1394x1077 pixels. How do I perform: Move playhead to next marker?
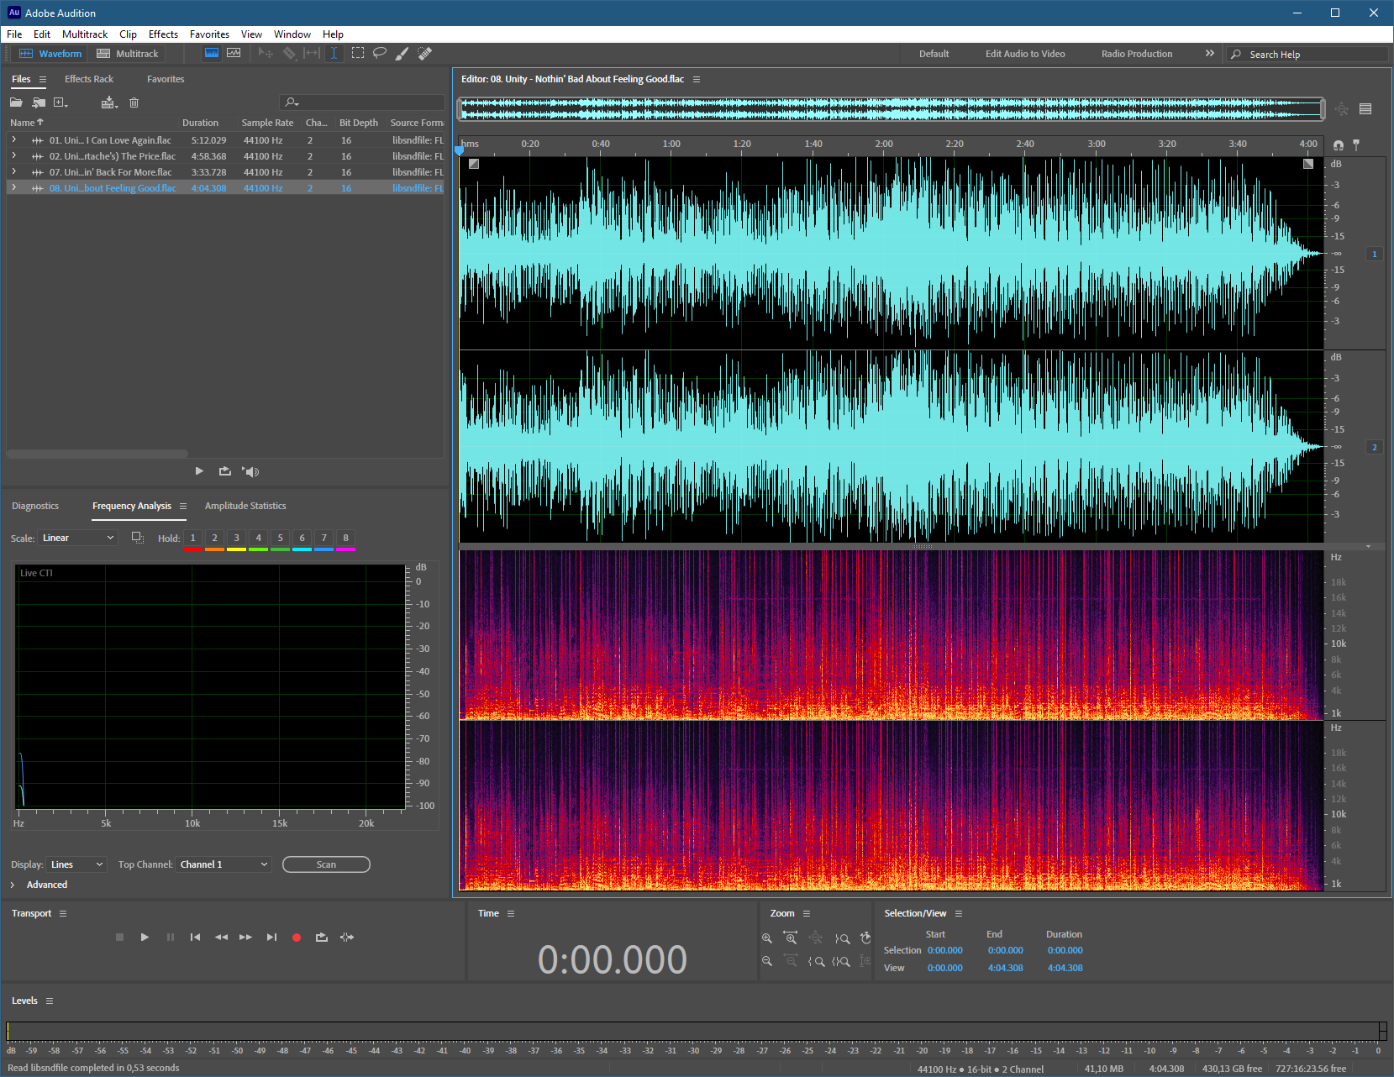click(x=271, y=937)
